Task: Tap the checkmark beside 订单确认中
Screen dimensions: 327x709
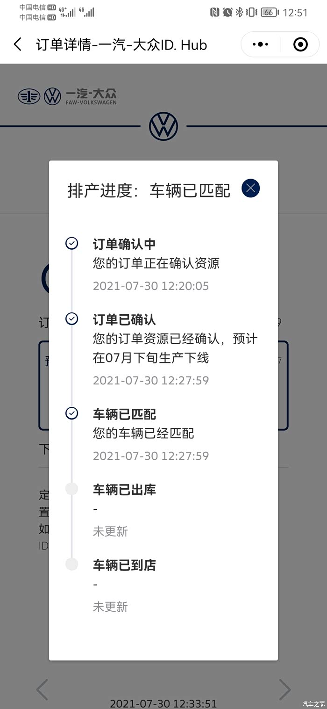Action: tap(71, 243)
